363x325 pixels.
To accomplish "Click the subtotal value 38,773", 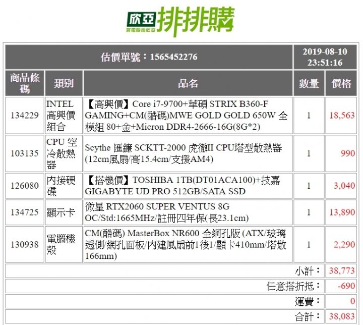I will 342,271.
